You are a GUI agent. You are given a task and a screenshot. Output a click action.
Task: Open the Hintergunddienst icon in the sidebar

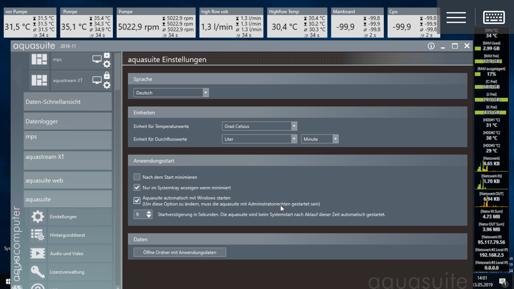[x=38, y=235]
